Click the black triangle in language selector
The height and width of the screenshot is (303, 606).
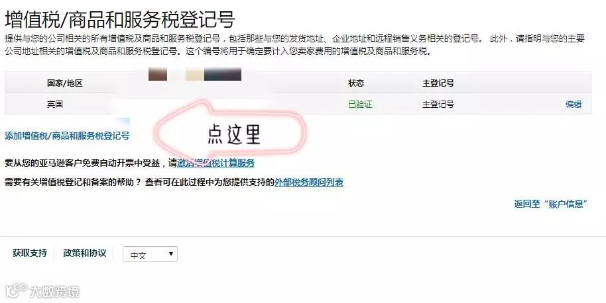(171, 254)
